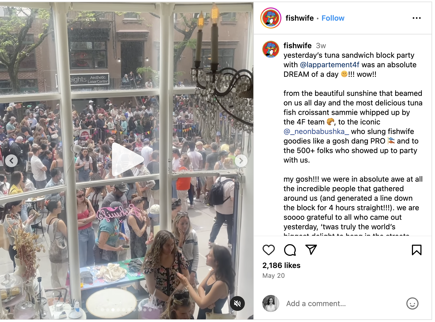This screenshot has height=322, width=435.
Task: Go to the next carousel slide
Action: pos(241,160)
